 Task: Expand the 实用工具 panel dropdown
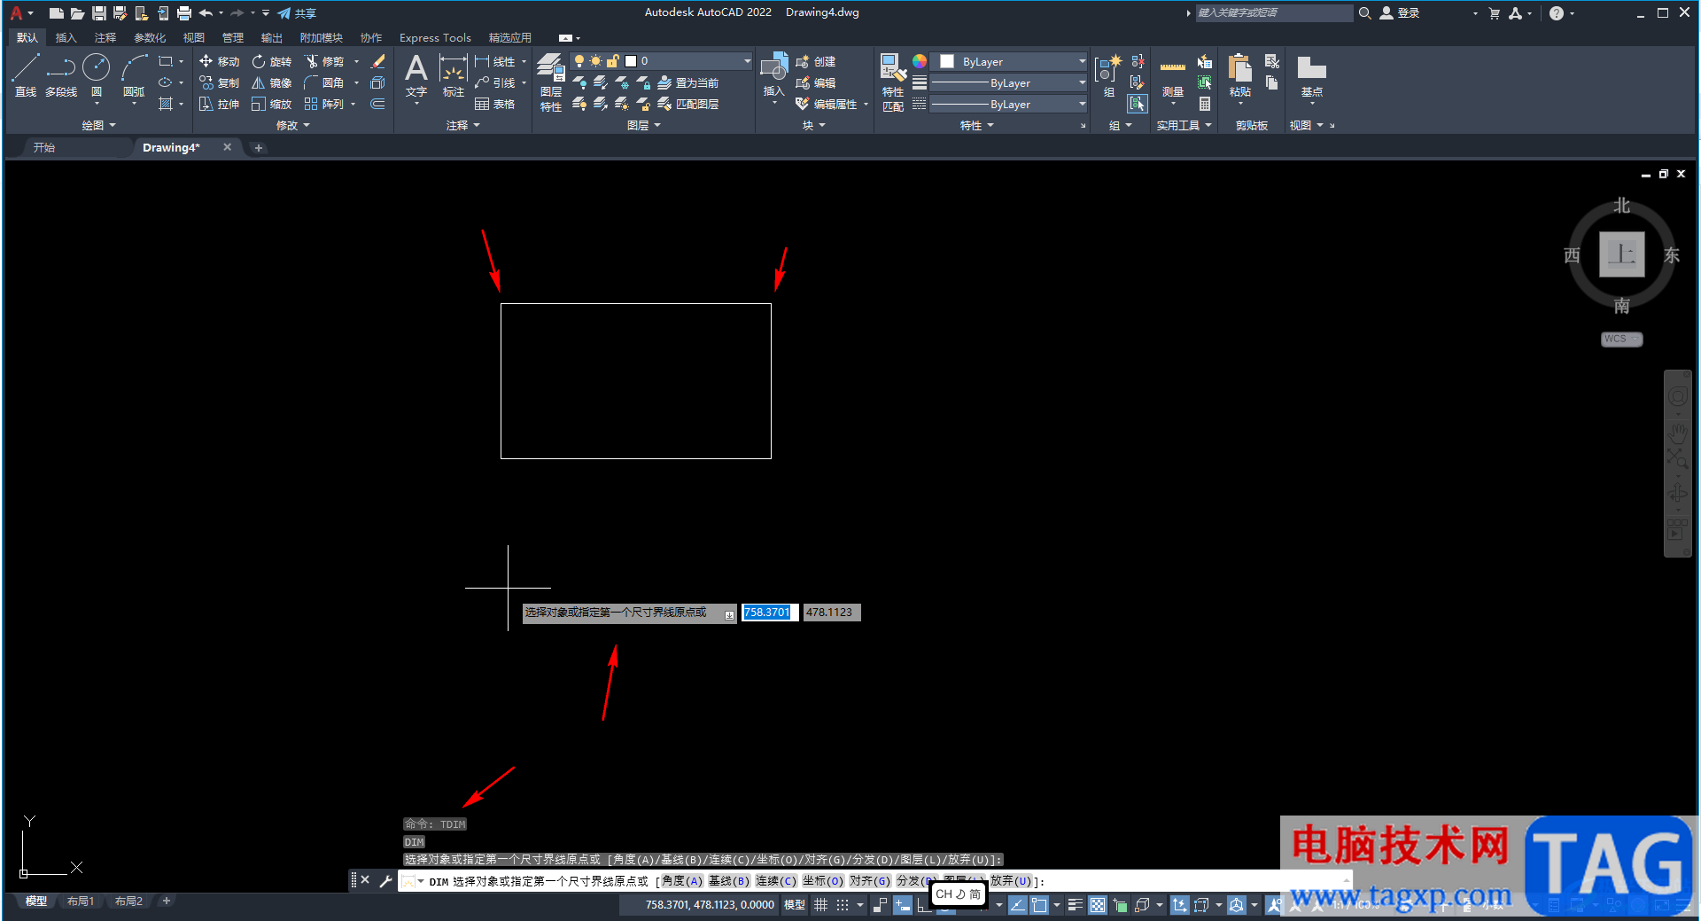(x=1184, y=126)
